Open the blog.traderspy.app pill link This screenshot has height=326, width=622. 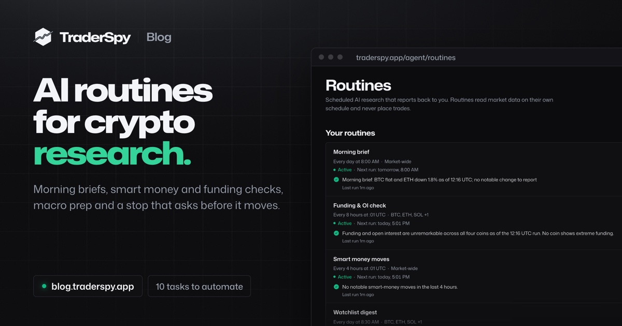[x=88, y=286]
